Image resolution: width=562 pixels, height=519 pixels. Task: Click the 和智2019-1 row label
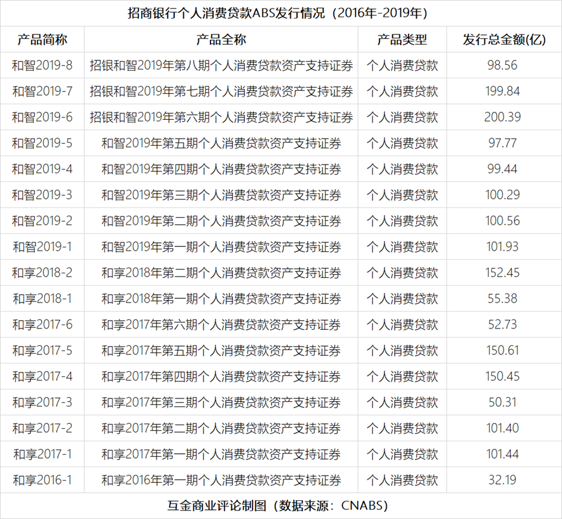(41, 246)
